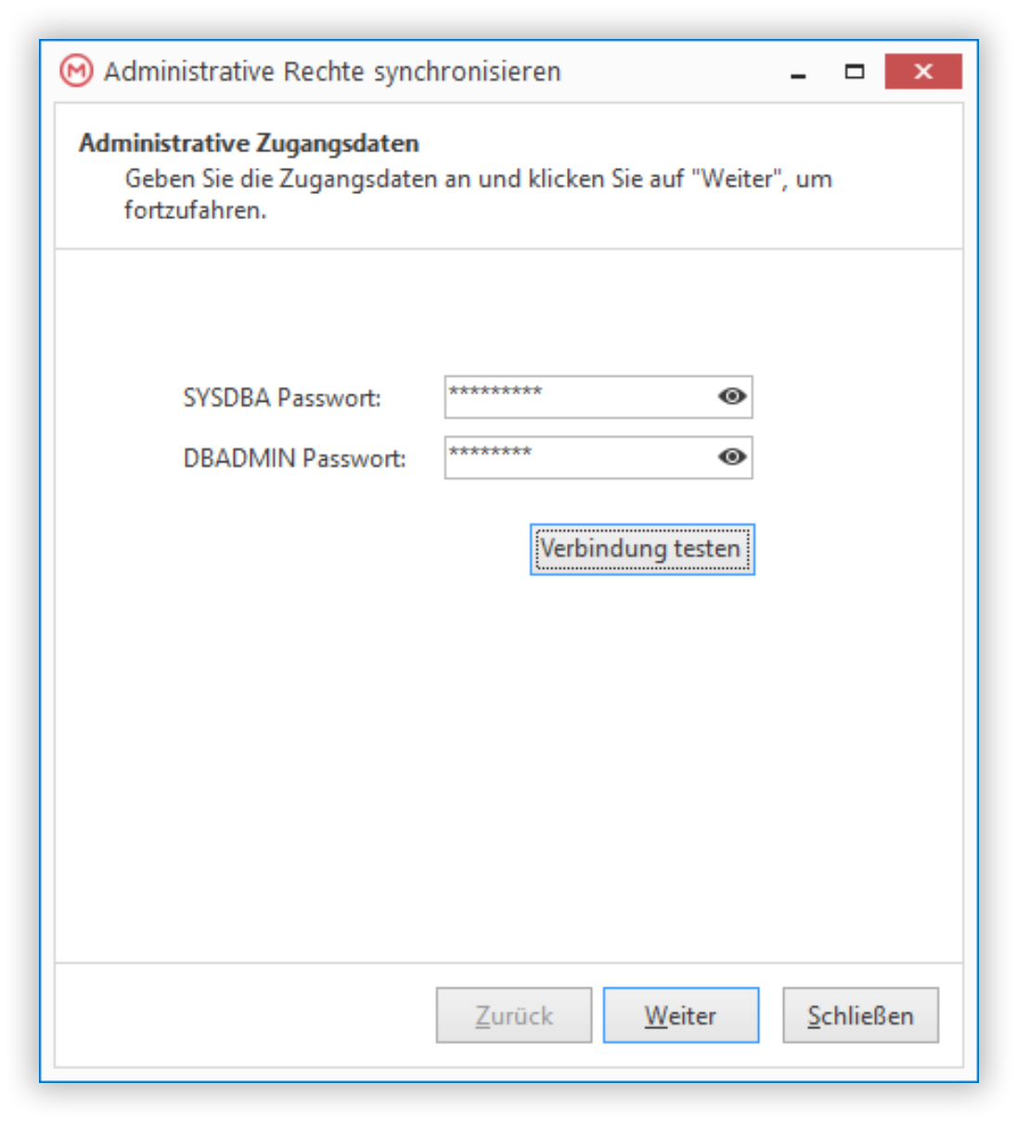Image resolution: width=1018 pixels, height=1122 pixels.
Task: Click the word fortzufahren in the description
Action: [195, 211]
